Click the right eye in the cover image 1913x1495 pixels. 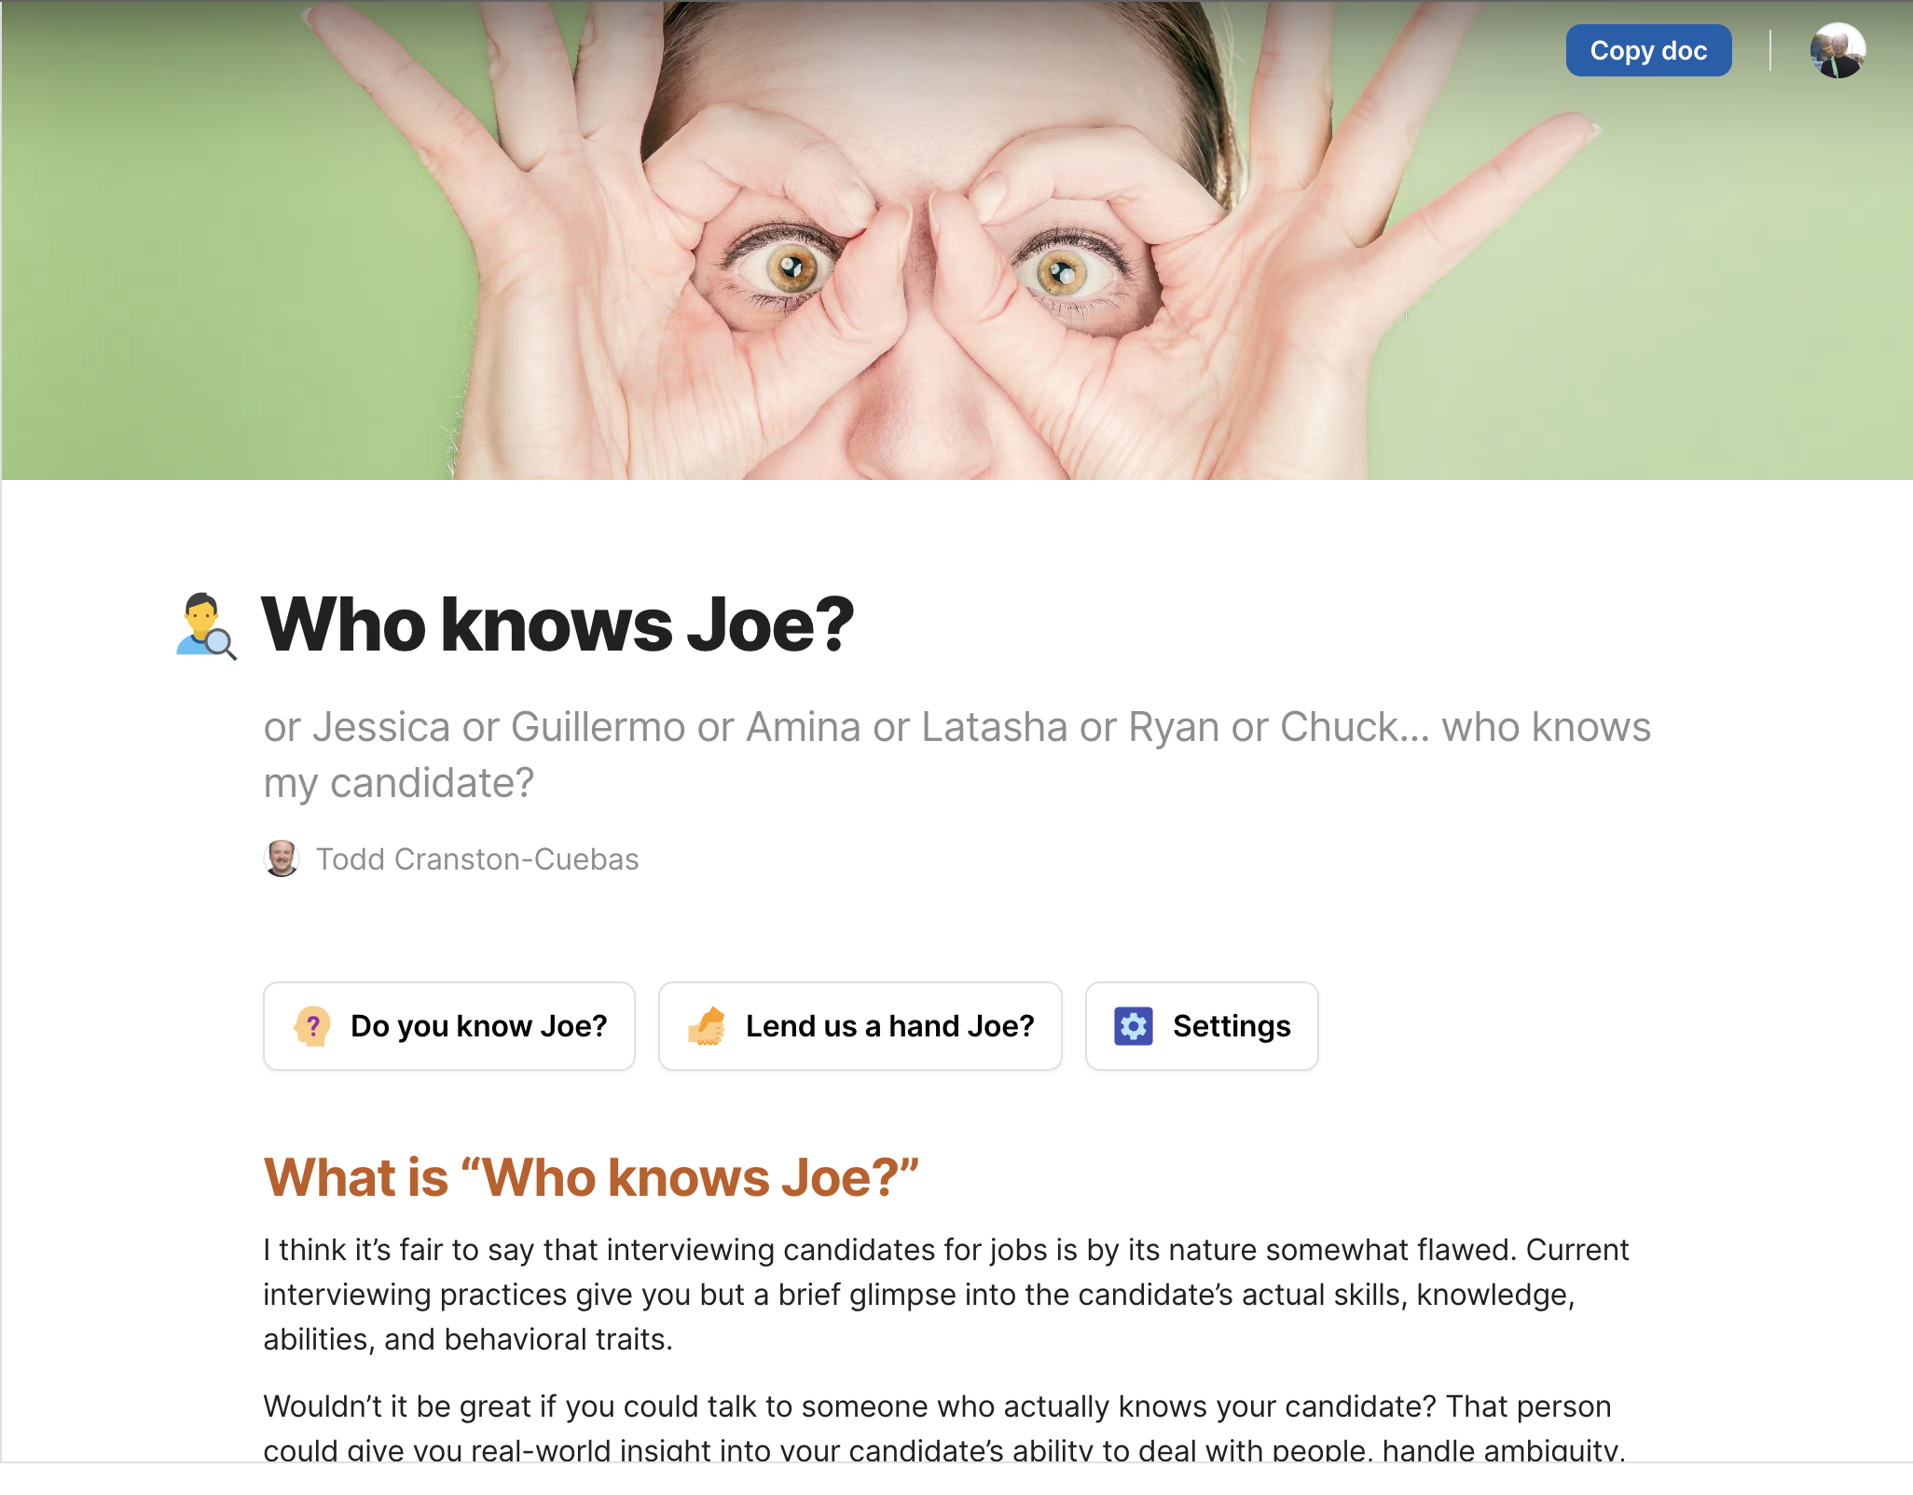(1061, 273)
